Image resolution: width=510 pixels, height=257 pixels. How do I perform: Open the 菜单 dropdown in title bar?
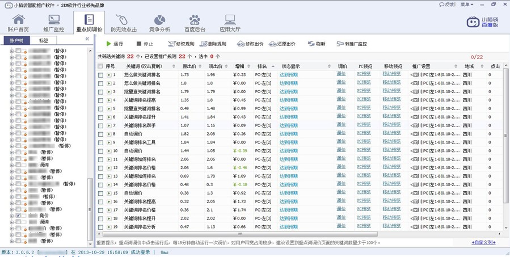467,4
